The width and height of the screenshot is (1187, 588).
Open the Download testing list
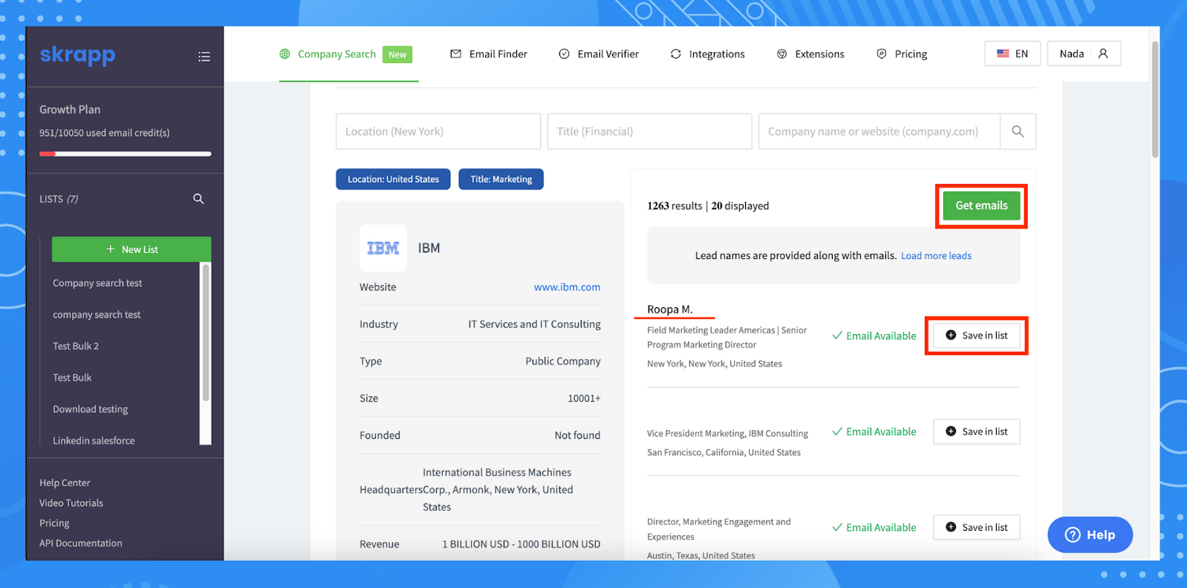(90, 410)
